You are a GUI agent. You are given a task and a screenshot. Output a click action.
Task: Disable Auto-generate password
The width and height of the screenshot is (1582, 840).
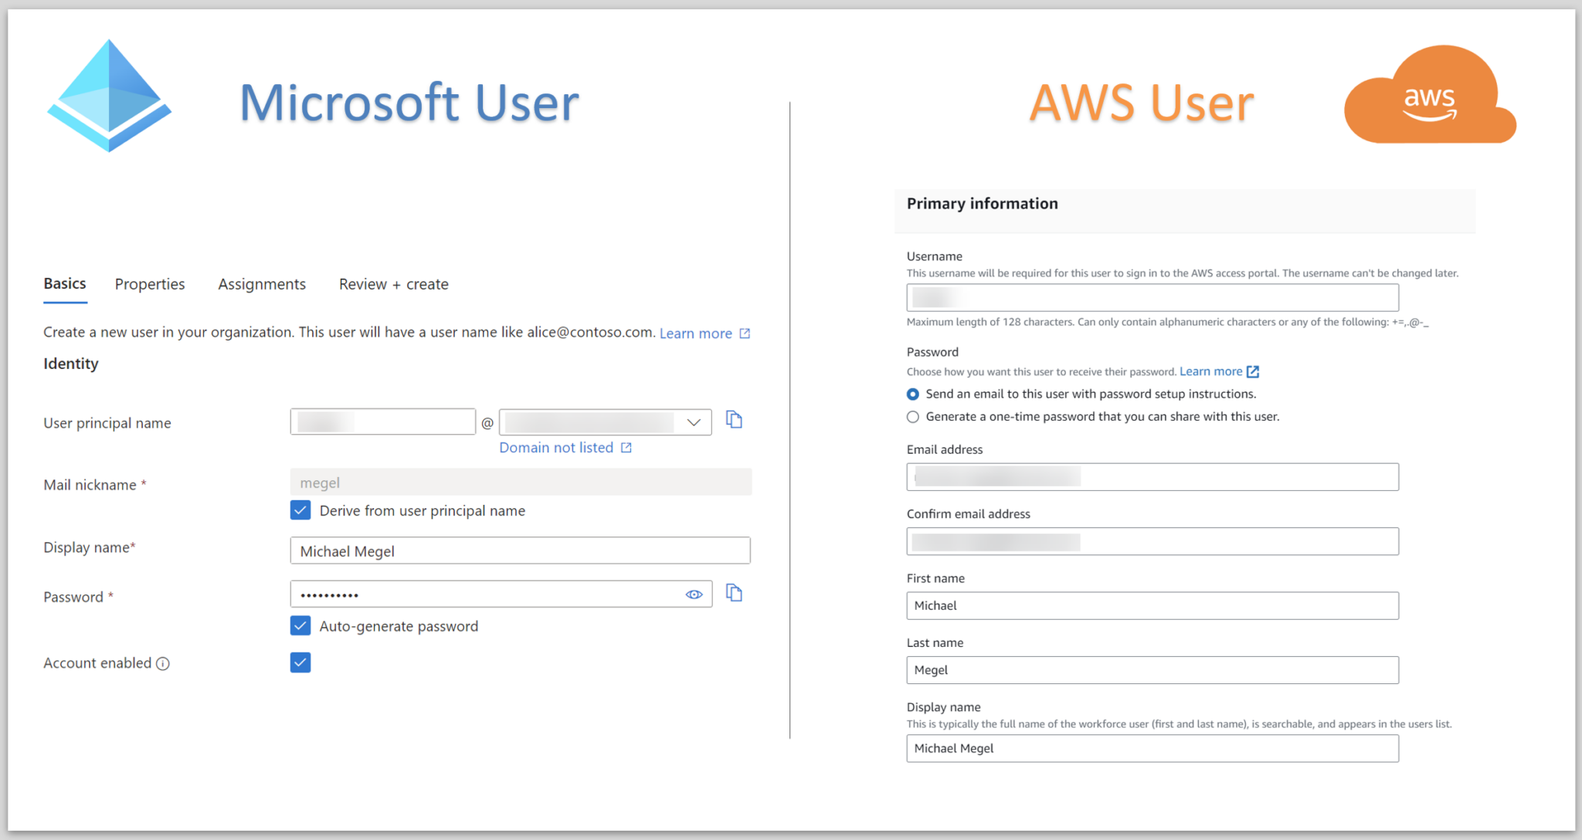[x=300, y=625]
